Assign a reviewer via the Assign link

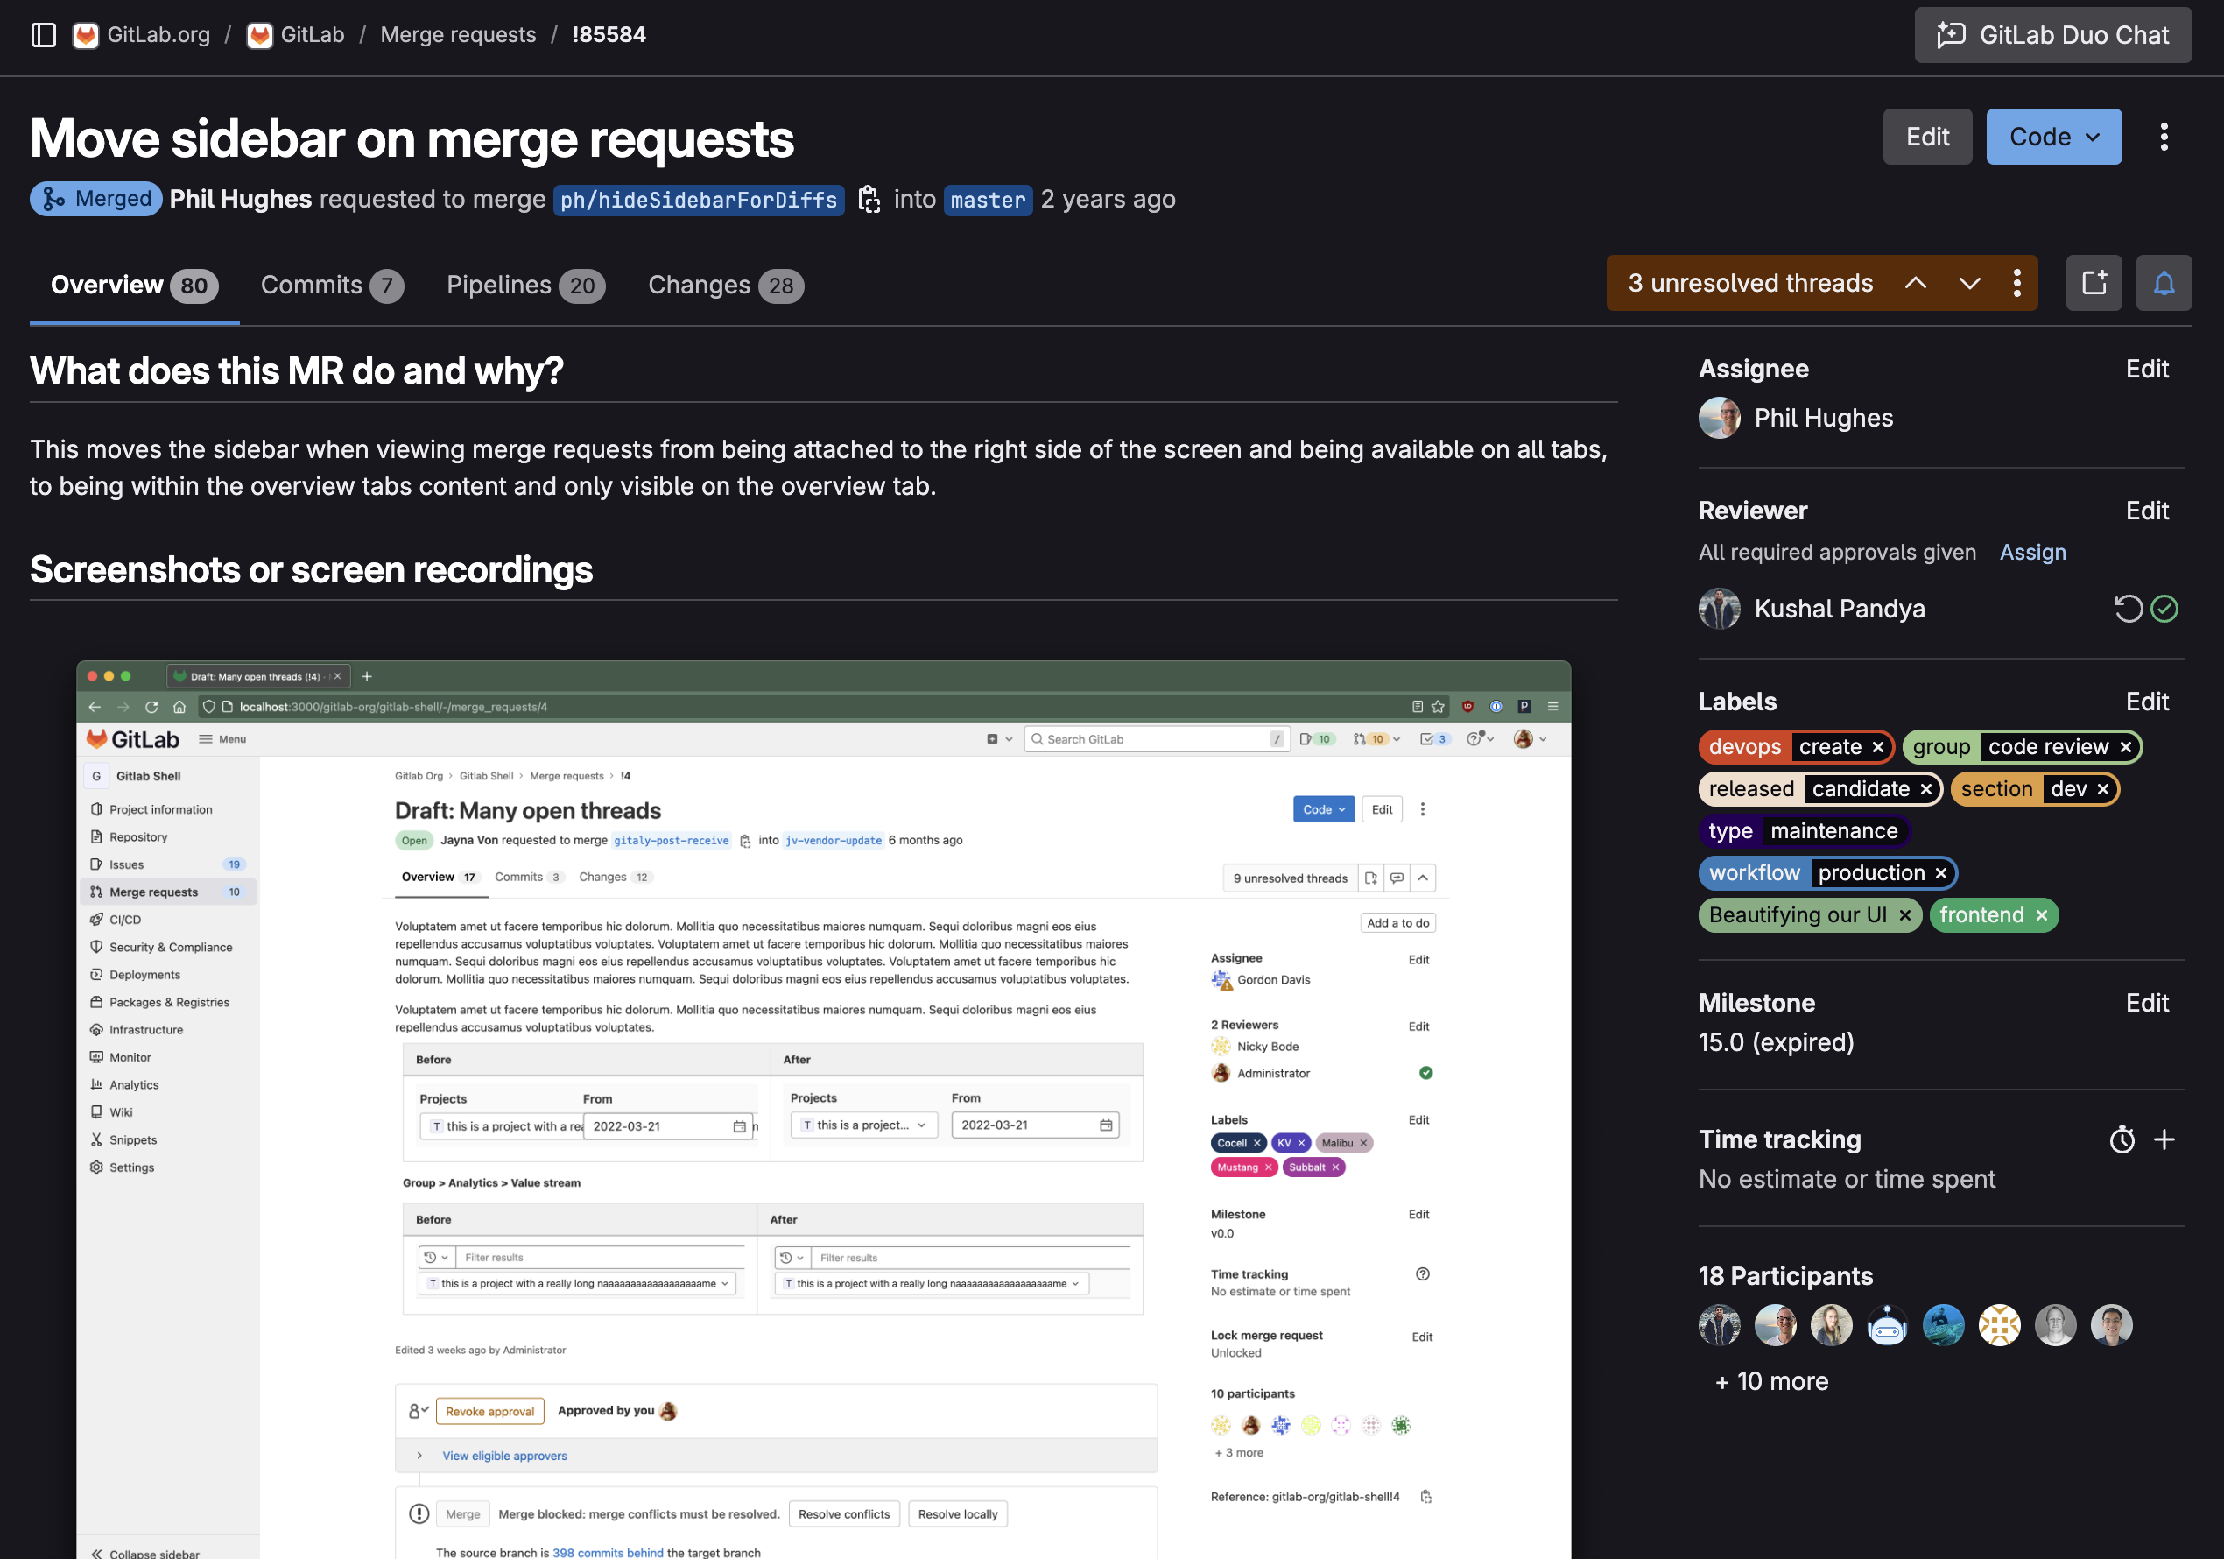coord(2032,553)
